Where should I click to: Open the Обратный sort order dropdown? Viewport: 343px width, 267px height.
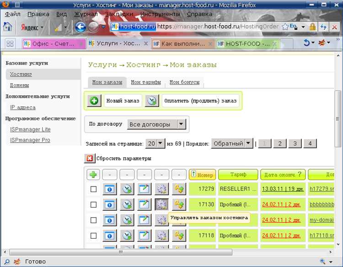tap(232, 144)
